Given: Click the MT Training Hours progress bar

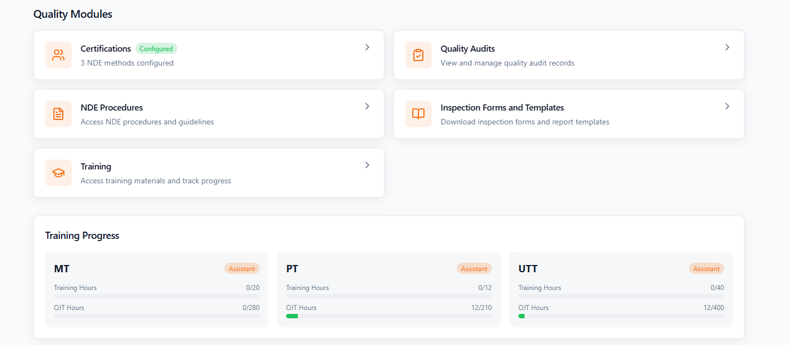Looking at the screenshot, I should pyautogui.click(x=157, y=296).
